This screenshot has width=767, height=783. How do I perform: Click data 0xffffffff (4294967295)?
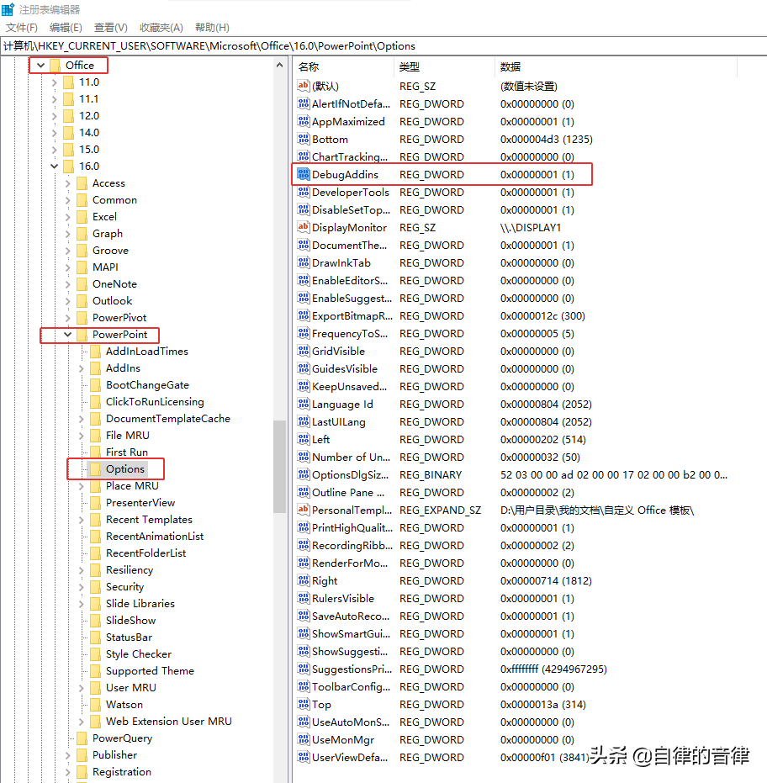pos(553,669)
